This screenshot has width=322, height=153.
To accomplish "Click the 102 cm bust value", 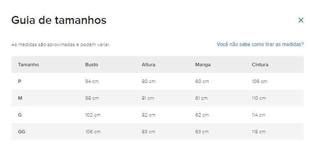I will [93, 115].
